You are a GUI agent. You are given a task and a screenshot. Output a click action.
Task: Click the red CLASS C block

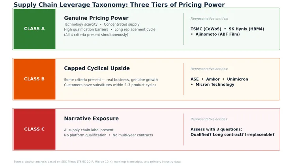tap(34, 129)
